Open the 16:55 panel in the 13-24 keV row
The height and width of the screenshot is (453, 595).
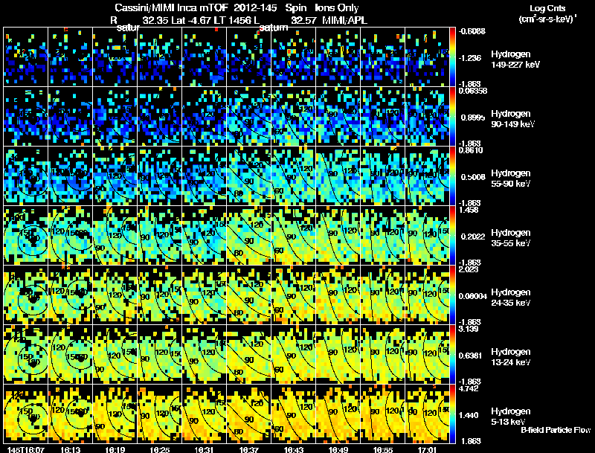pyautogui.click(x=383, y=354)
